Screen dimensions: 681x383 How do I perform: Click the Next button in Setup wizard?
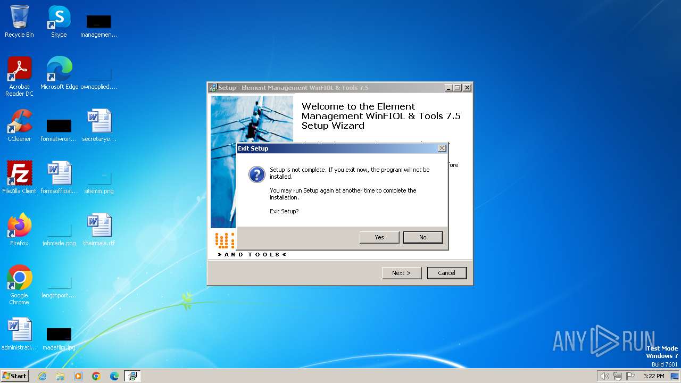pos(402,273)
